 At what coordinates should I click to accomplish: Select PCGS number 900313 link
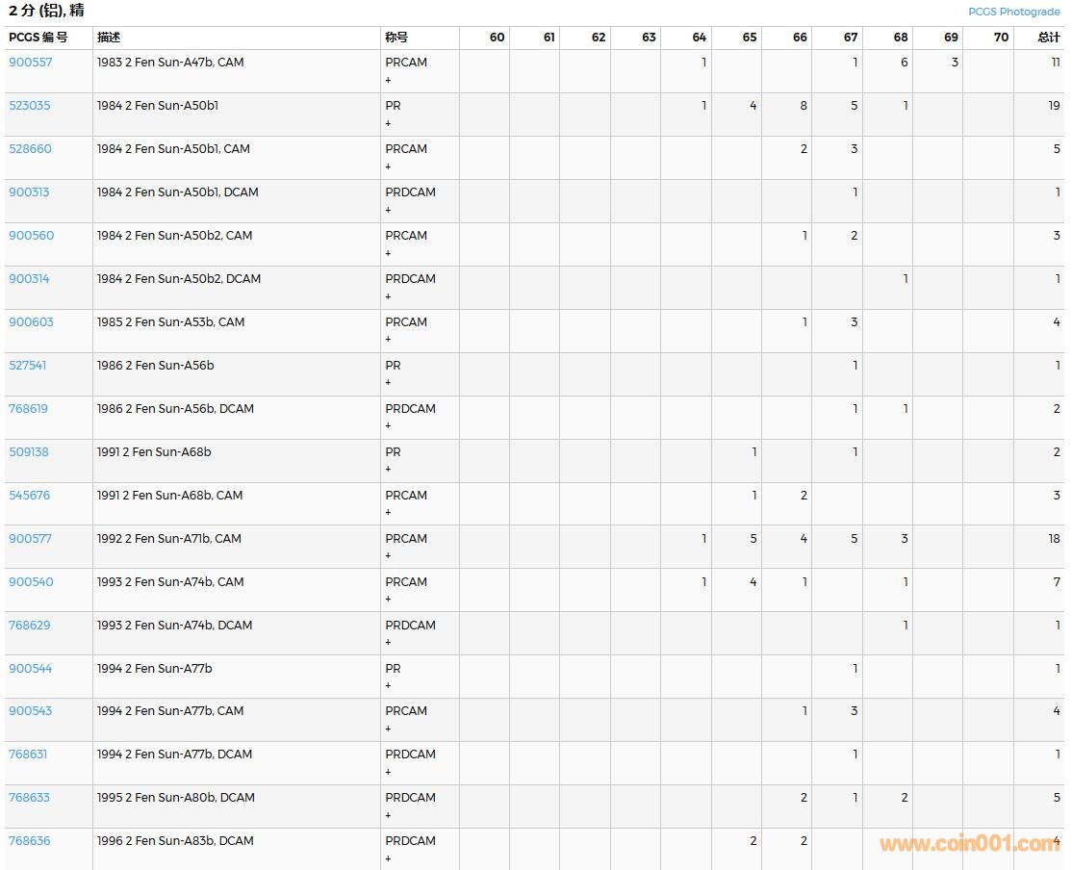coord(29,192)
